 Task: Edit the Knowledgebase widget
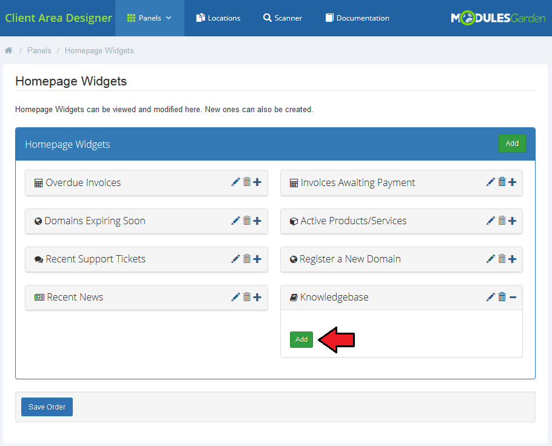coord(490,297)
